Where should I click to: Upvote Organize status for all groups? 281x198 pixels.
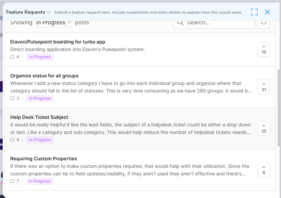(x=264, y=87)
